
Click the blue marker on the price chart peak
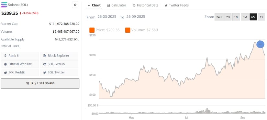pos(260,44)
